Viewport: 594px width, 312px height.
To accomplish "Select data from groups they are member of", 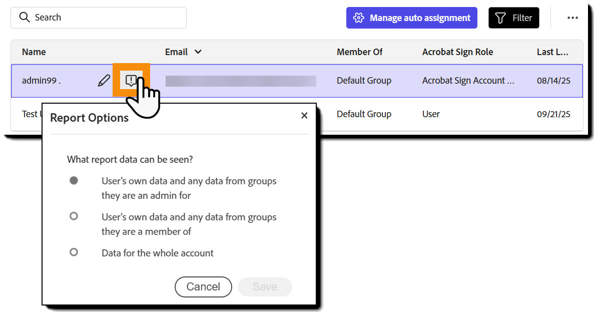I will (74, 216).
